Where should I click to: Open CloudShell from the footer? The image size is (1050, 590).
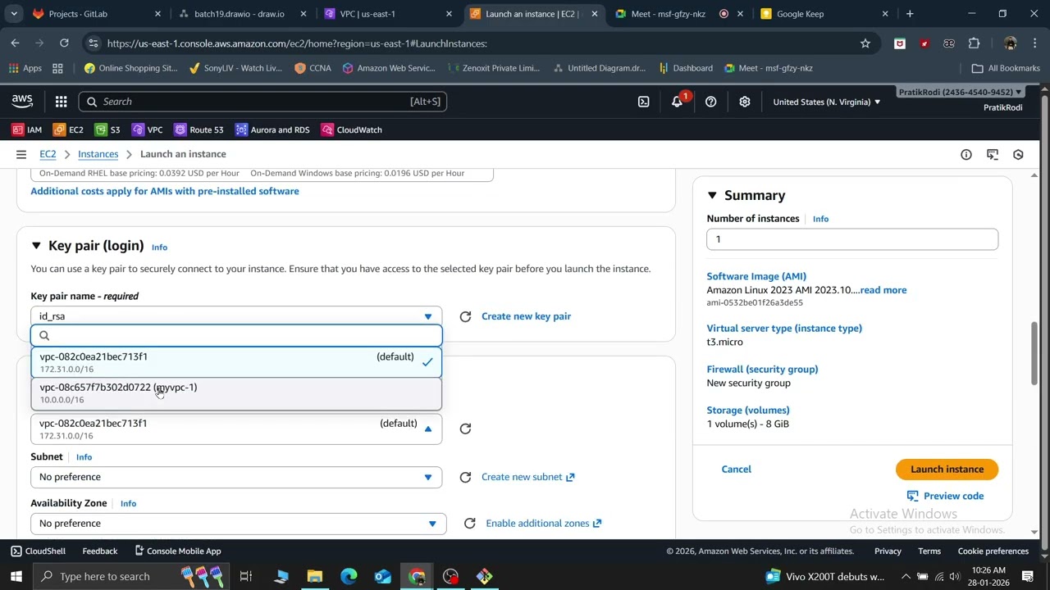(x=38, y=551)
